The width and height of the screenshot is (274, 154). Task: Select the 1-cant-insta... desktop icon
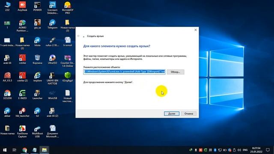(7, 42)
